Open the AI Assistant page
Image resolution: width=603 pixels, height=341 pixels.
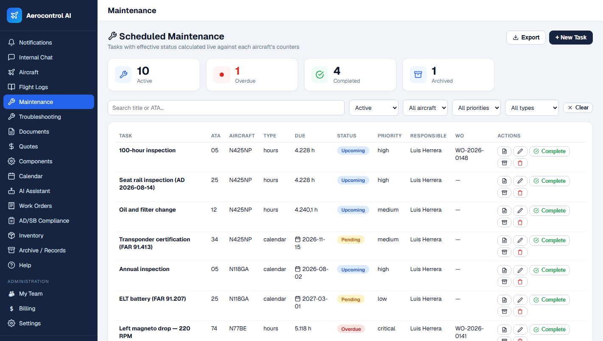point(49,191)
